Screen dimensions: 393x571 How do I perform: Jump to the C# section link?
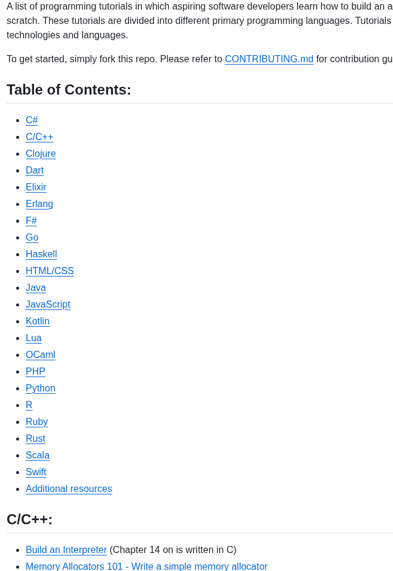(32, 120)
